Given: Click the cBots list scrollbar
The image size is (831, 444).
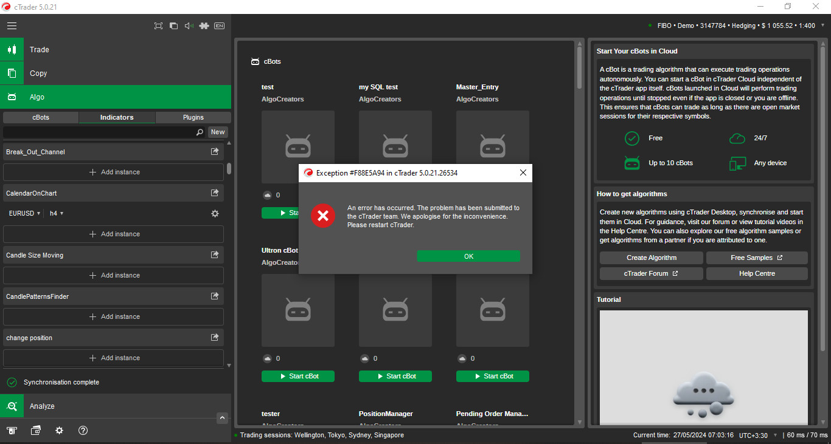Looking at the screenshot, I should 579,67.
